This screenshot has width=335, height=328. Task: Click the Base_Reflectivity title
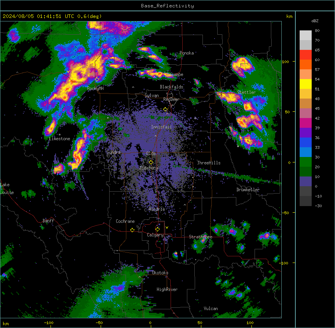tap(167, 6)
